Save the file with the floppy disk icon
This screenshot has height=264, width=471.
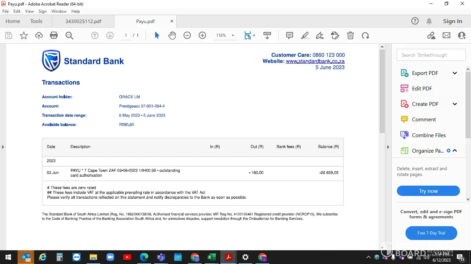point(9,35)
